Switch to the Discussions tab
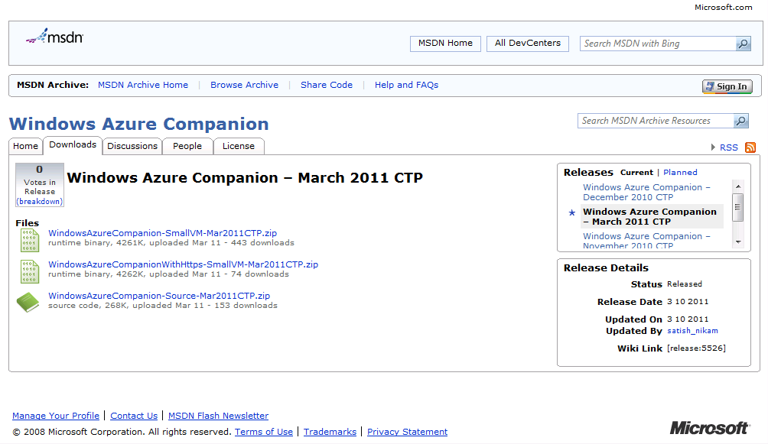The image size is (768, 444). tap(132, 146)
